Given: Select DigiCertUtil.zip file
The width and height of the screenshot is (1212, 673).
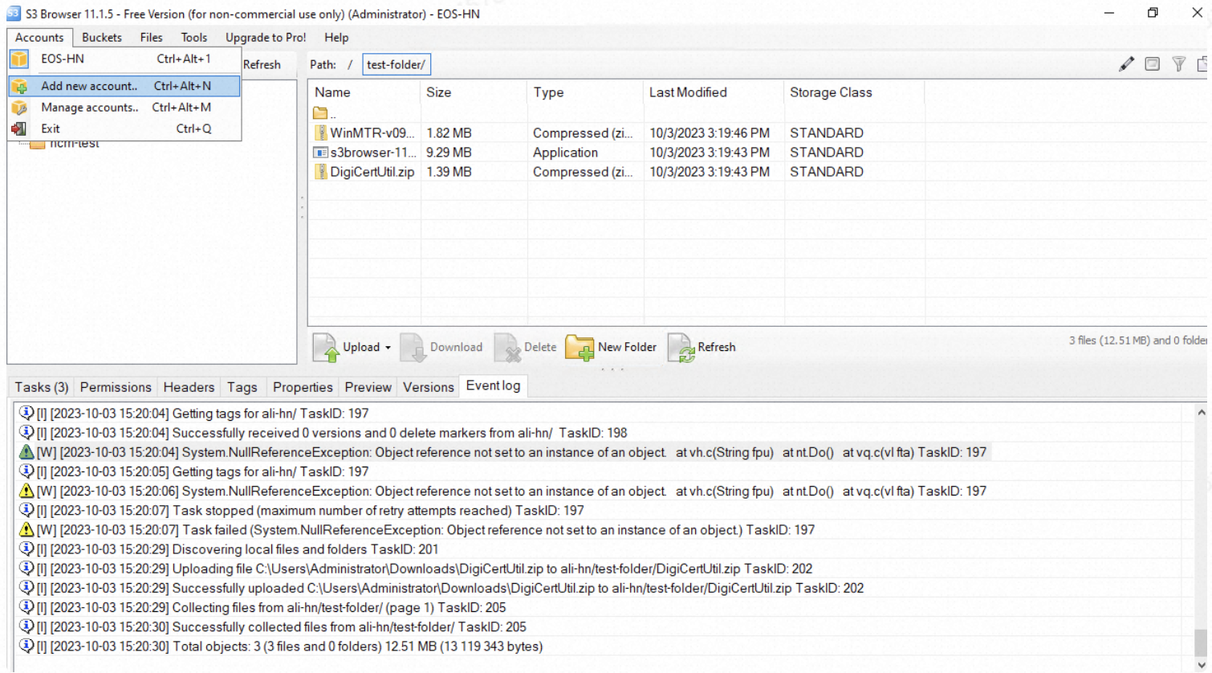Looking at the screenshot, I should pyautogui.click(x=616, y=172).
